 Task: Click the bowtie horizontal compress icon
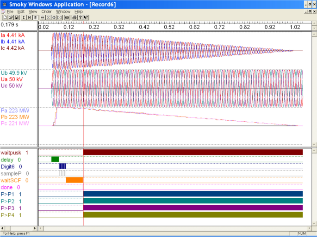click(60, 18)
